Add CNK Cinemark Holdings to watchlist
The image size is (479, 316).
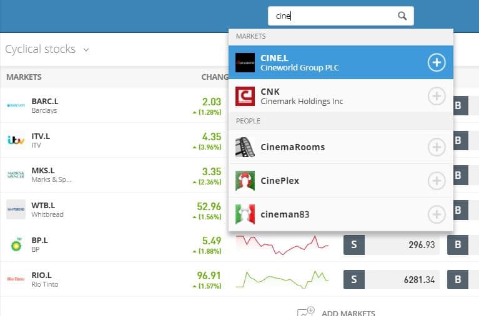(x=437, y=96)
